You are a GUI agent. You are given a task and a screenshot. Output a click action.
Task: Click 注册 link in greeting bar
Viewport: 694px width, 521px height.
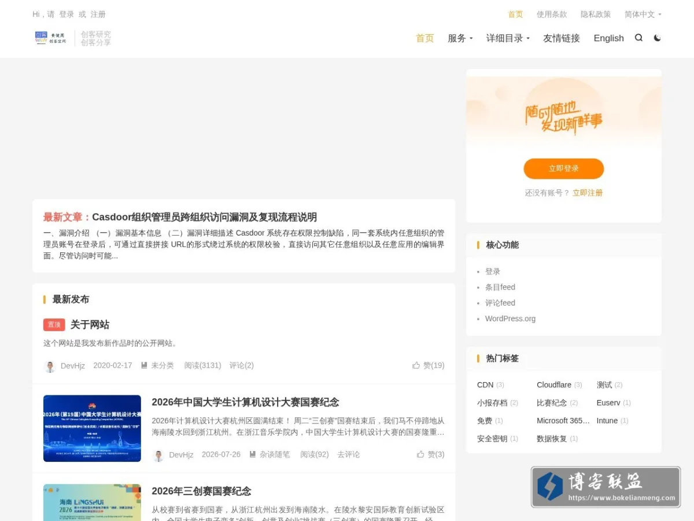click(x=98, y=14)
